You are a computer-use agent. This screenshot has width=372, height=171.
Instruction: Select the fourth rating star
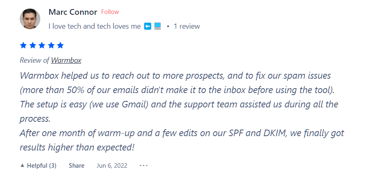click(51, 45)
